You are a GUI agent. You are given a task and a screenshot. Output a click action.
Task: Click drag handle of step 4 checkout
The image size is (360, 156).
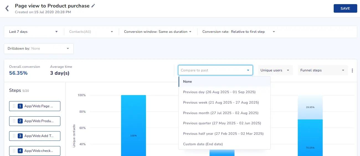click(x=14, y=151)
